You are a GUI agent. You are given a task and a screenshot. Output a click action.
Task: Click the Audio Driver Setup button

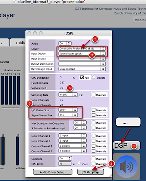pyautogui.click(x=52, y=172)
